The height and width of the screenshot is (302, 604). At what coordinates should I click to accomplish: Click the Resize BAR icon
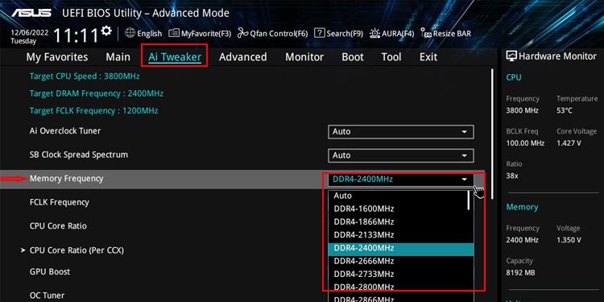point(426,34)
